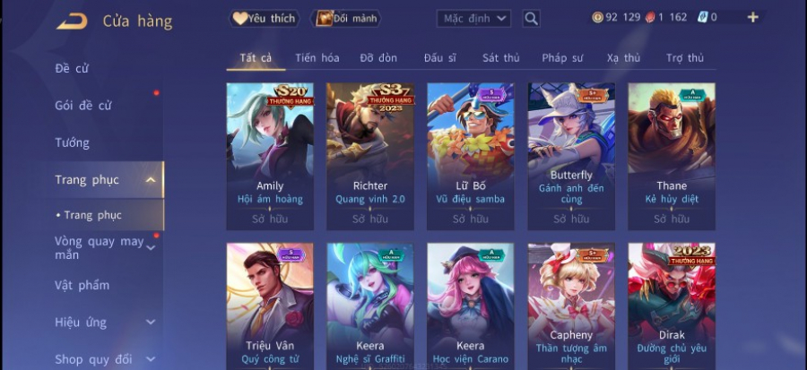The image size is (807, 370).
Task: Tap the gold coin balance icon
Action: point(597,18)
